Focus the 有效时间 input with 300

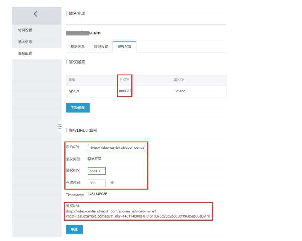click(x=96, y=183)
